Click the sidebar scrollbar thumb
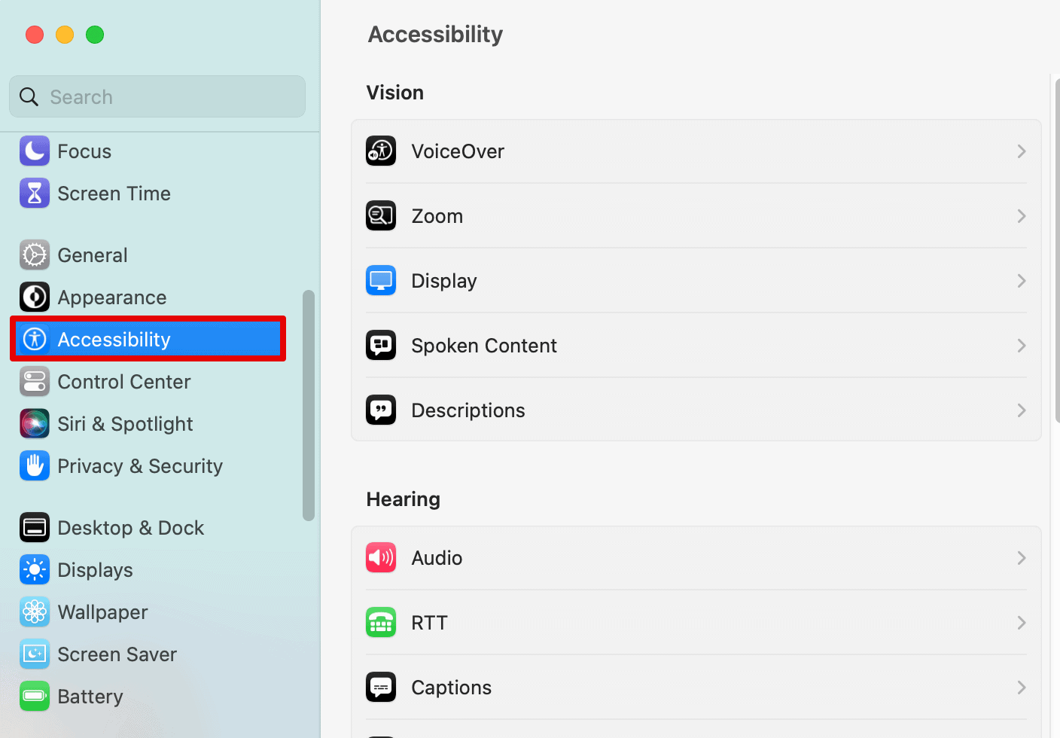 309,405
